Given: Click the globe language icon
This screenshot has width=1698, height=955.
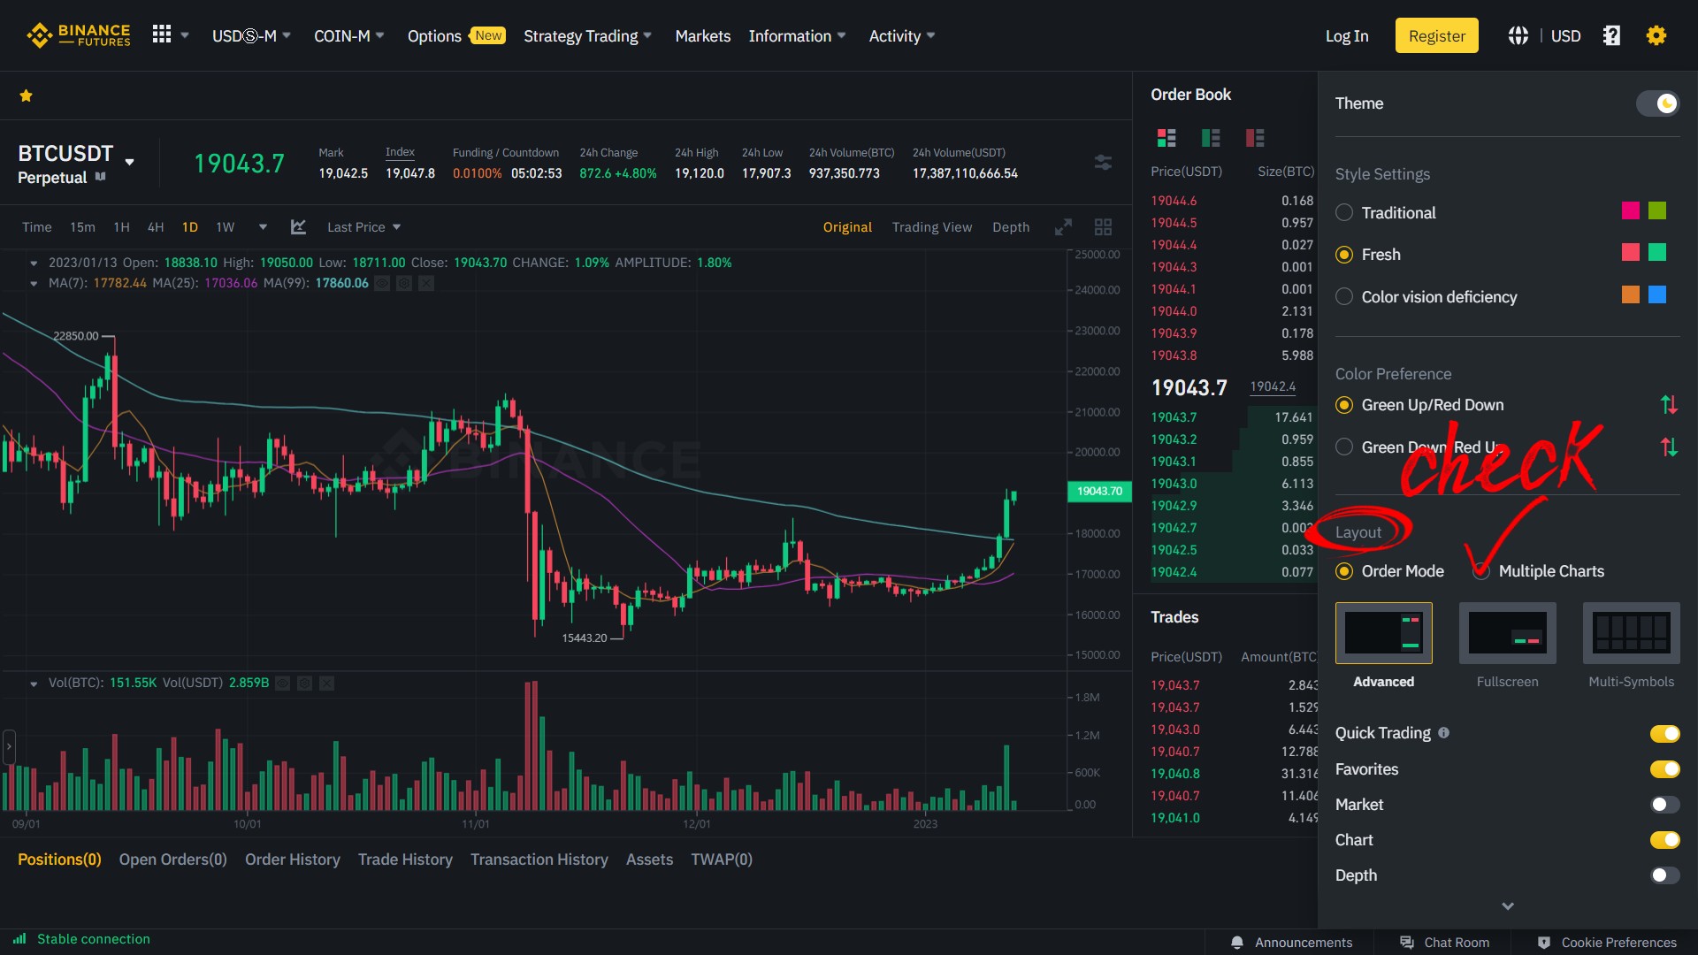Looking at the screenshot, I should [x=1518, y=35].
